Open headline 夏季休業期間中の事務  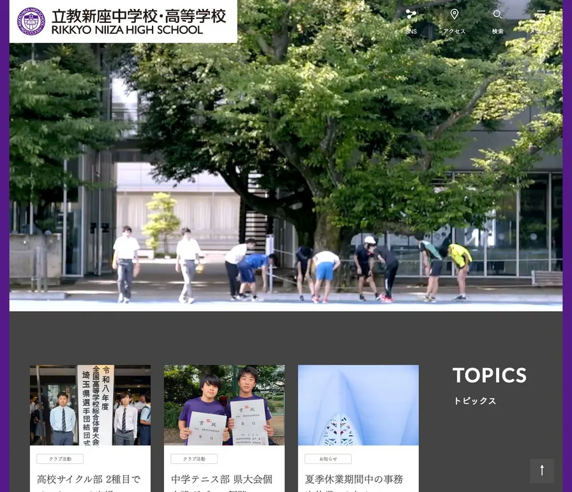coord(354,479)
